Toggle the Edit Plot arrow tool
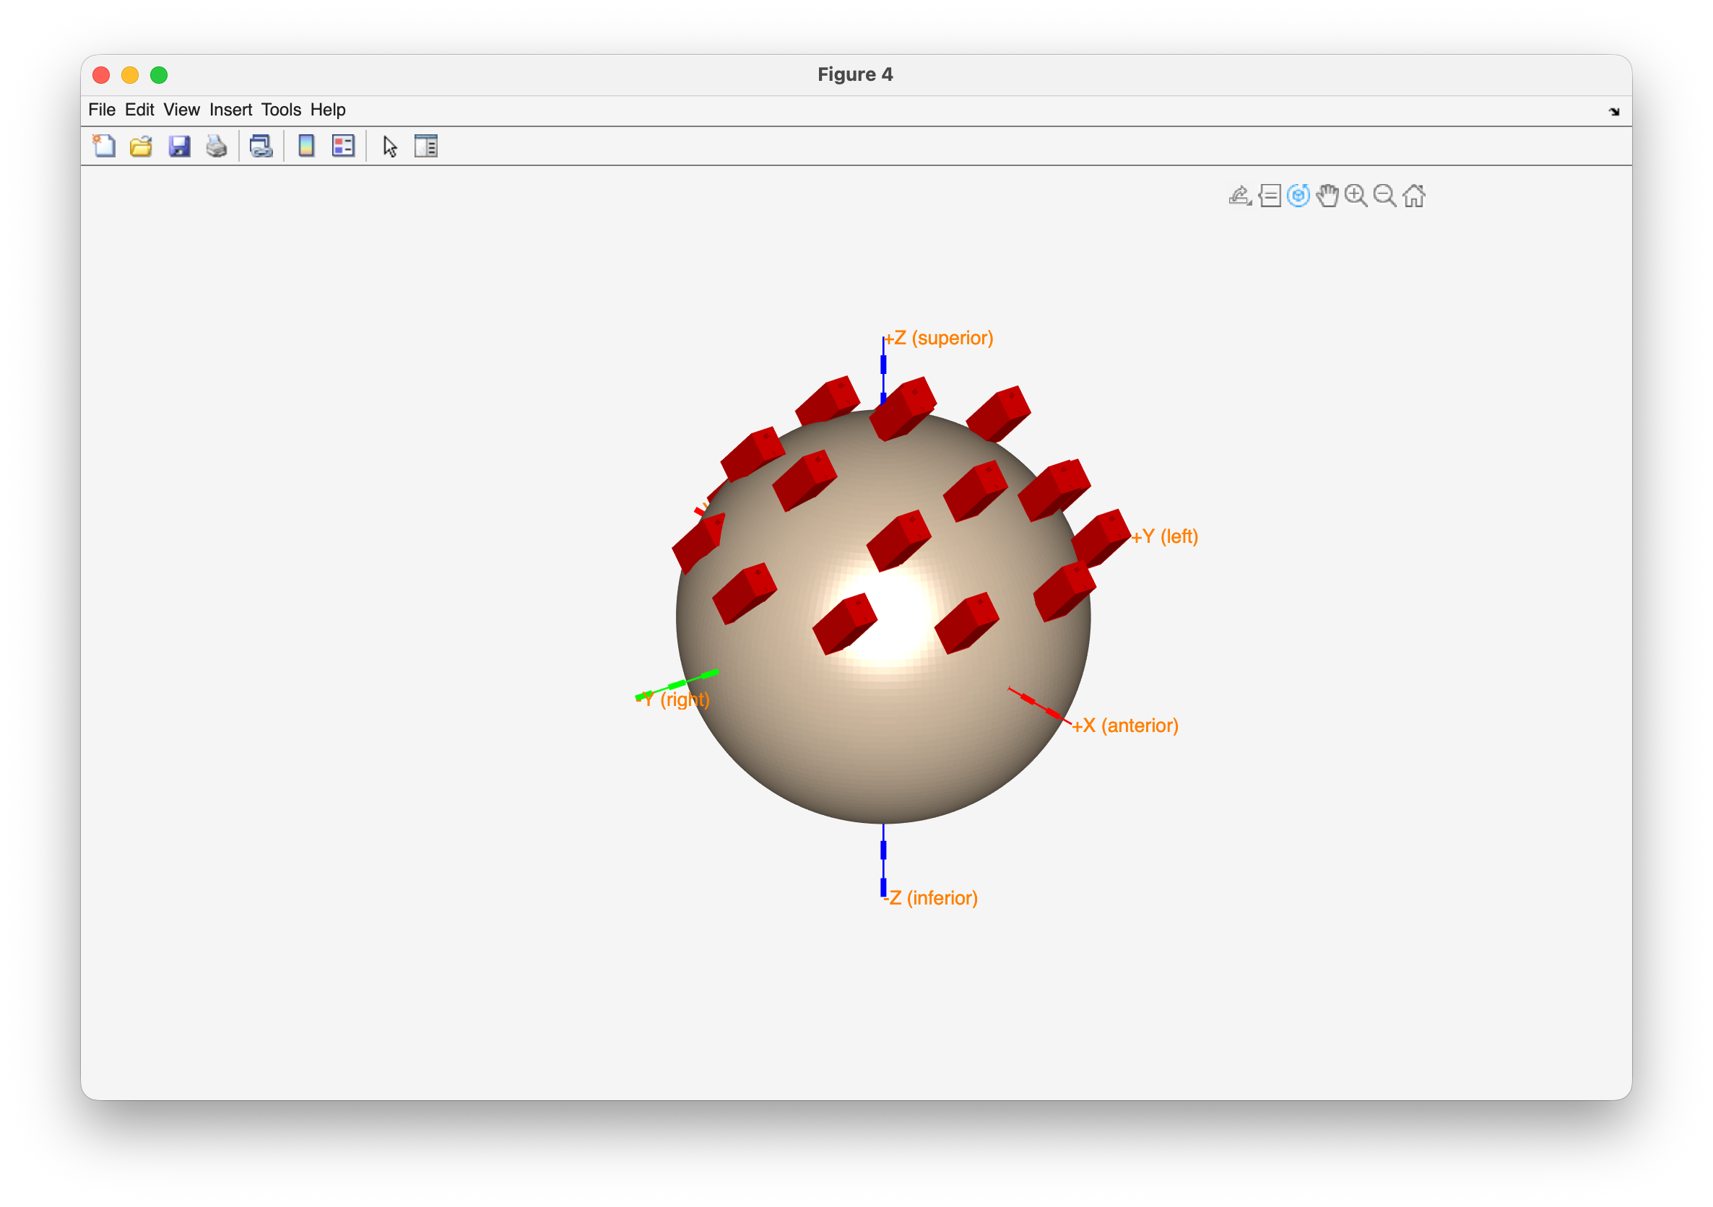Image resolution: width=1713 pixels, height=1207 pixels. click(x=389, y=147)
